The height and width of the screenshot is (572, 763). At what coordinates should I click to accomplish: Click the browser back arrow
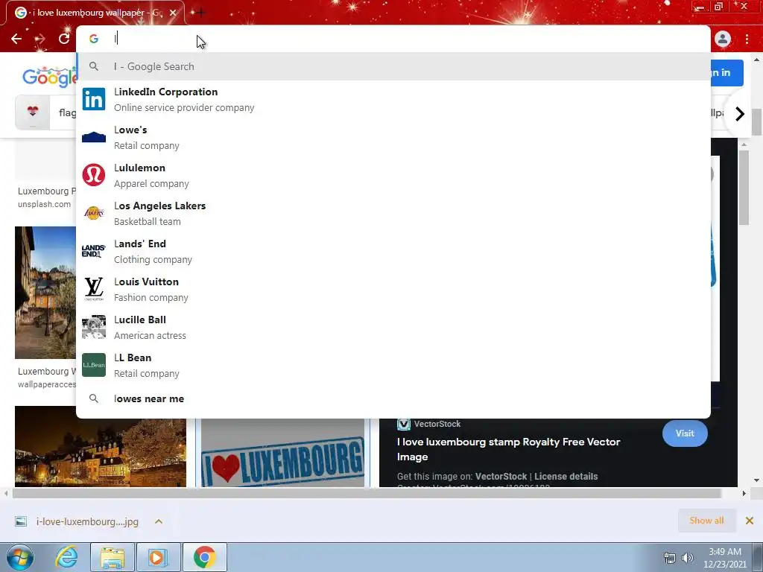point(16,39)
